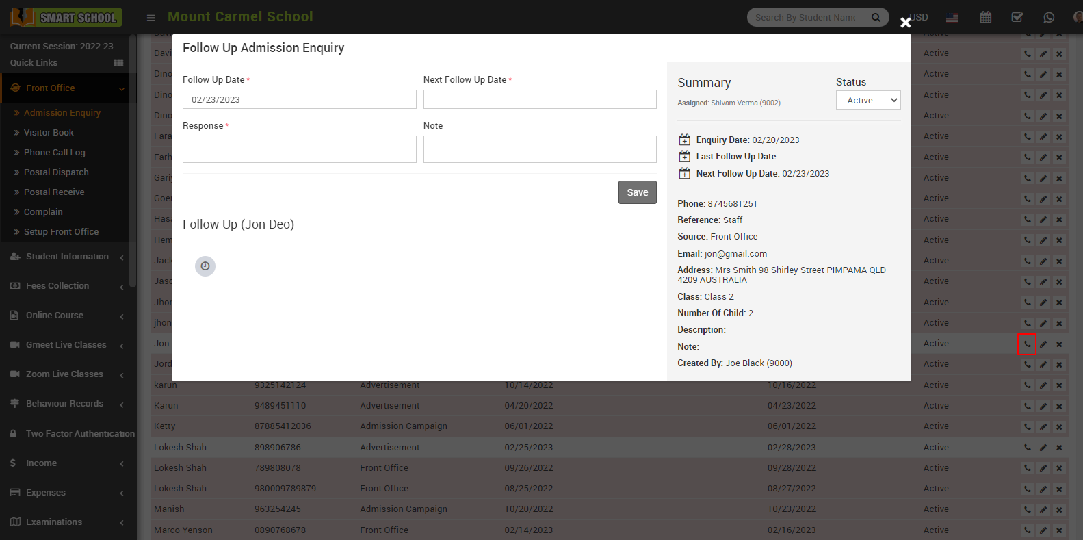Screen dimensions: 1083x540
Task: Expand the Student Information menu
Action: tap(67, 257)
